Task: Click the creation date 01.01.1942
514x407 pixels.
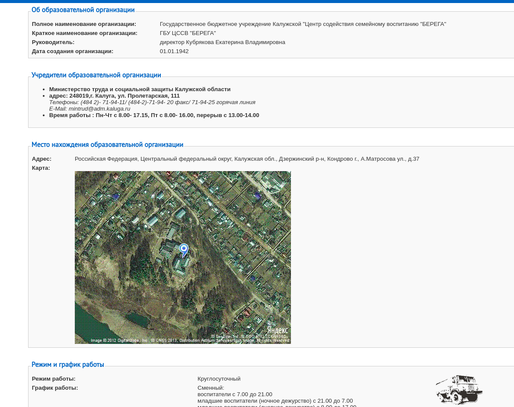Action: point(174,51)
